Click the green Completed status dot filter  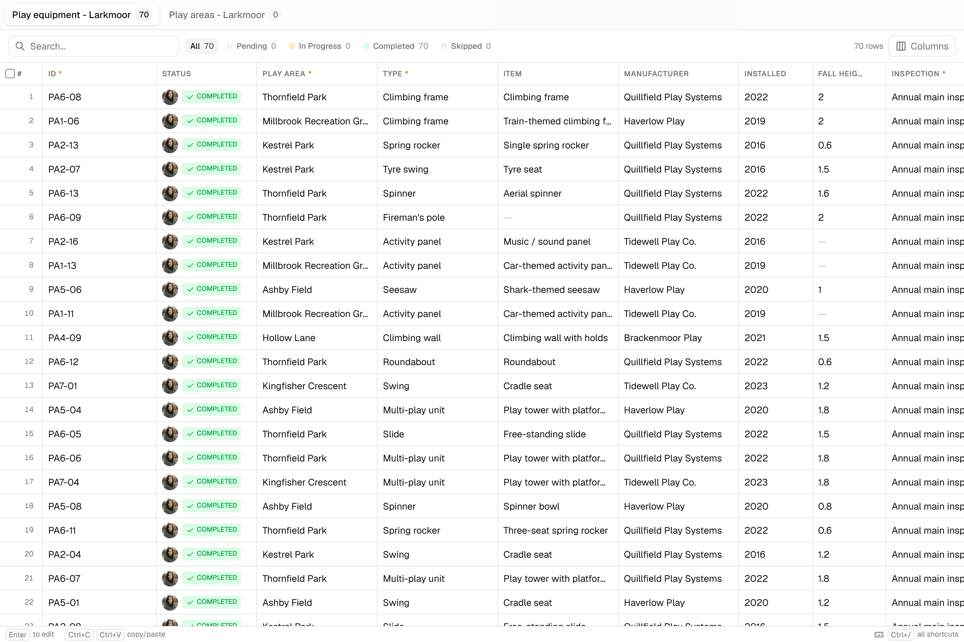coord(366,46)
